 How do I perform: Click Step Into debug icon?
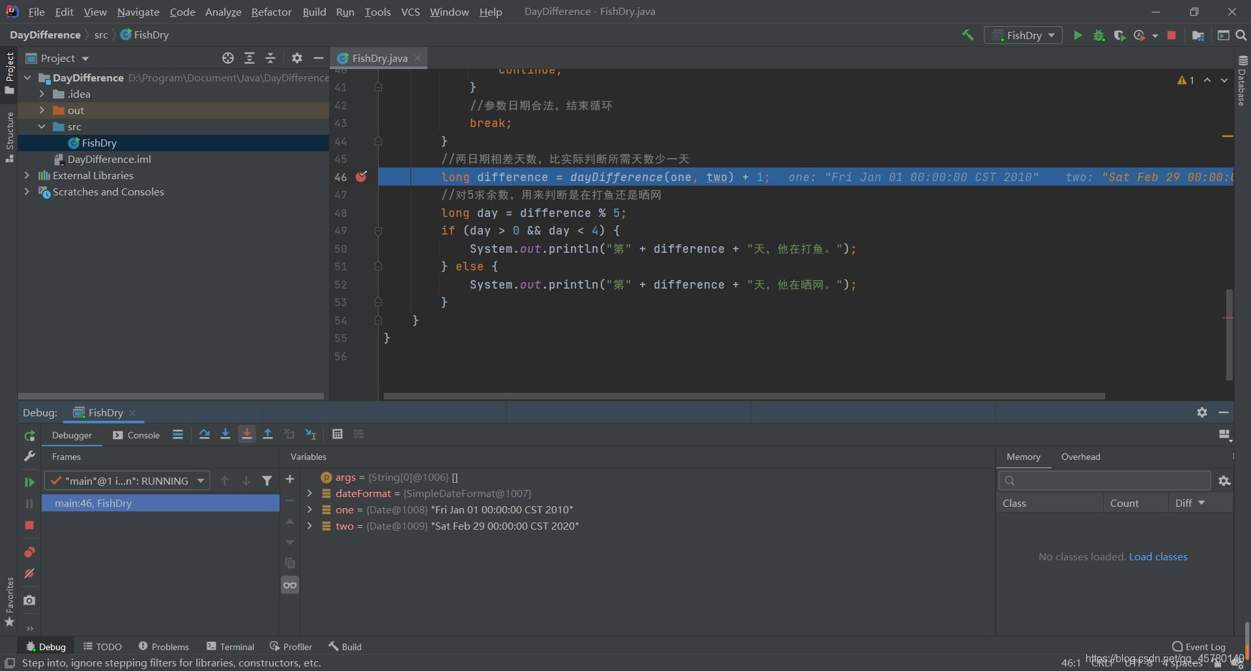(x=225, y=434)
